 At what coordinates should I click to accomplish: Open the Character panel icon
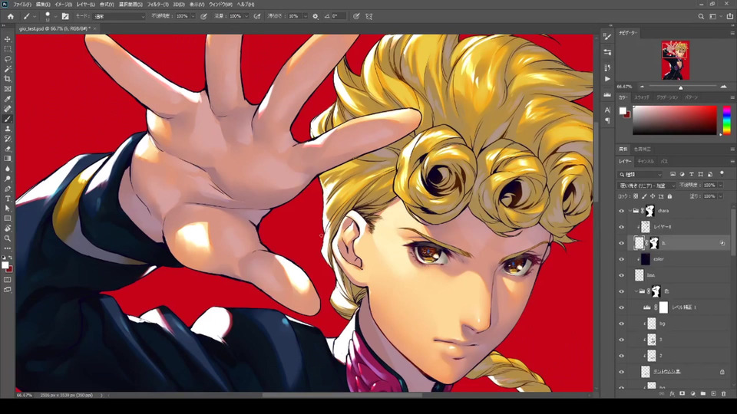pyautogui.click(x=607, y=110)
